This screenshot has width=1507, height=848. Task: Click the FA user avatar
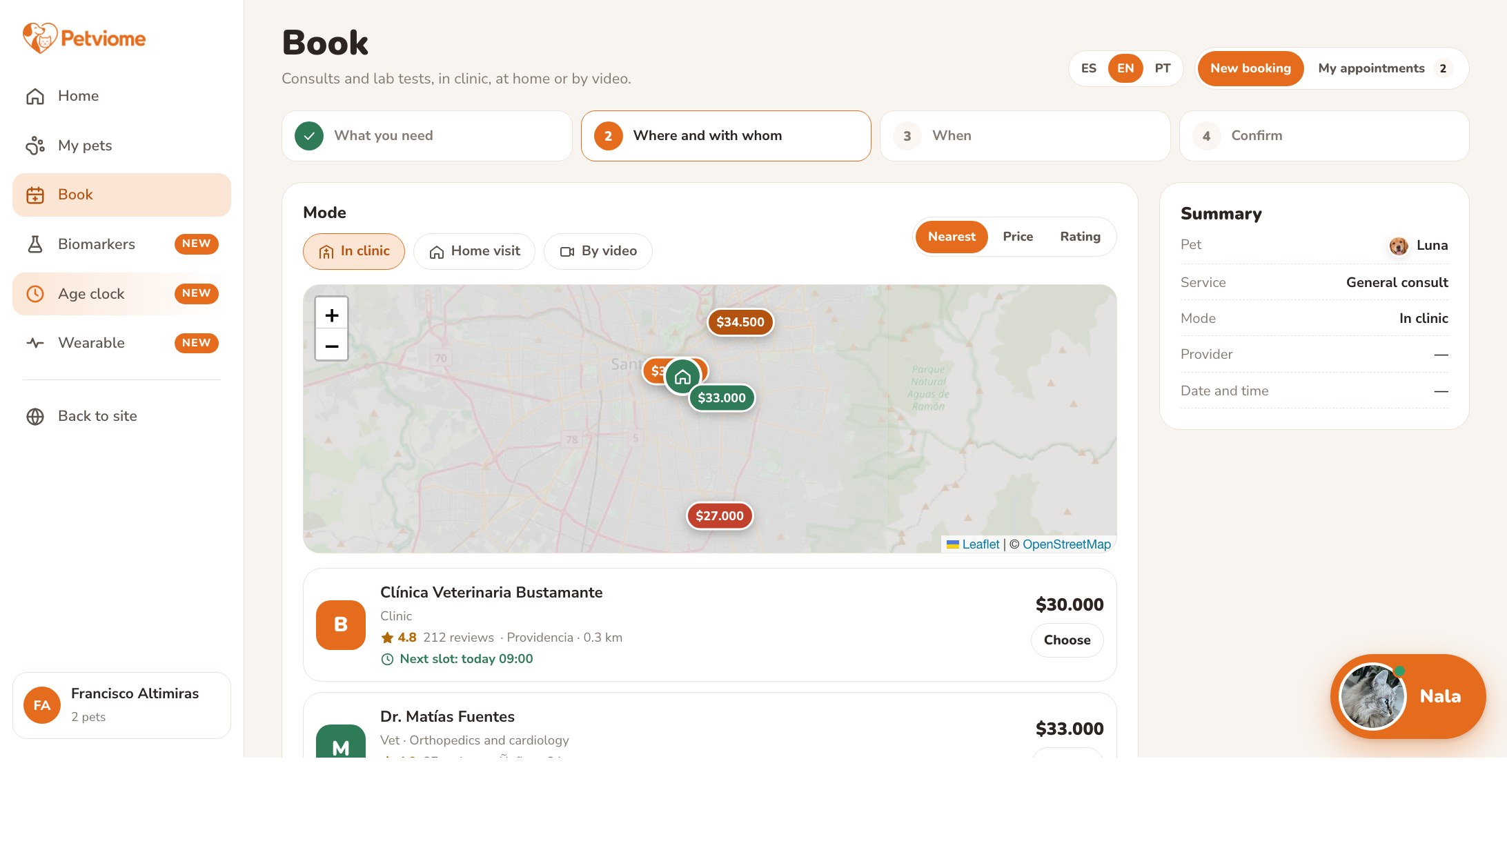(42, 705)
